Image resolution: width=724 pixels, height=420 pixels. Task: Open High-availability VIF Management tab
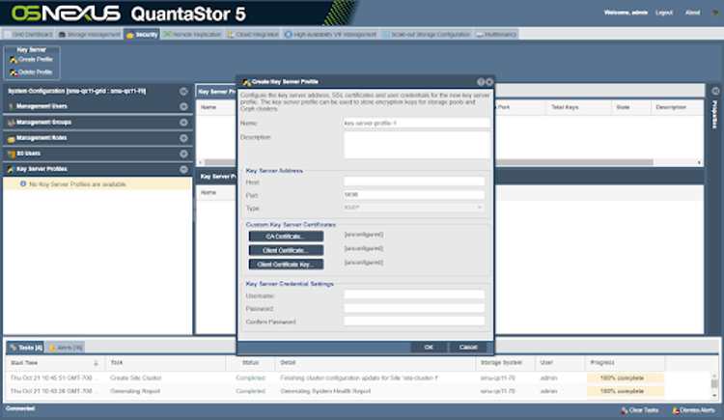(x=330, y=34)
